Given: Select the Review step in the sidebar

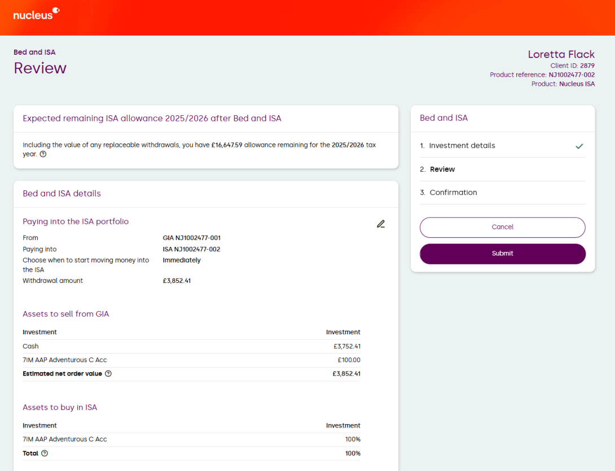Looking at the screenshot, I should click(x=442, y=169).
